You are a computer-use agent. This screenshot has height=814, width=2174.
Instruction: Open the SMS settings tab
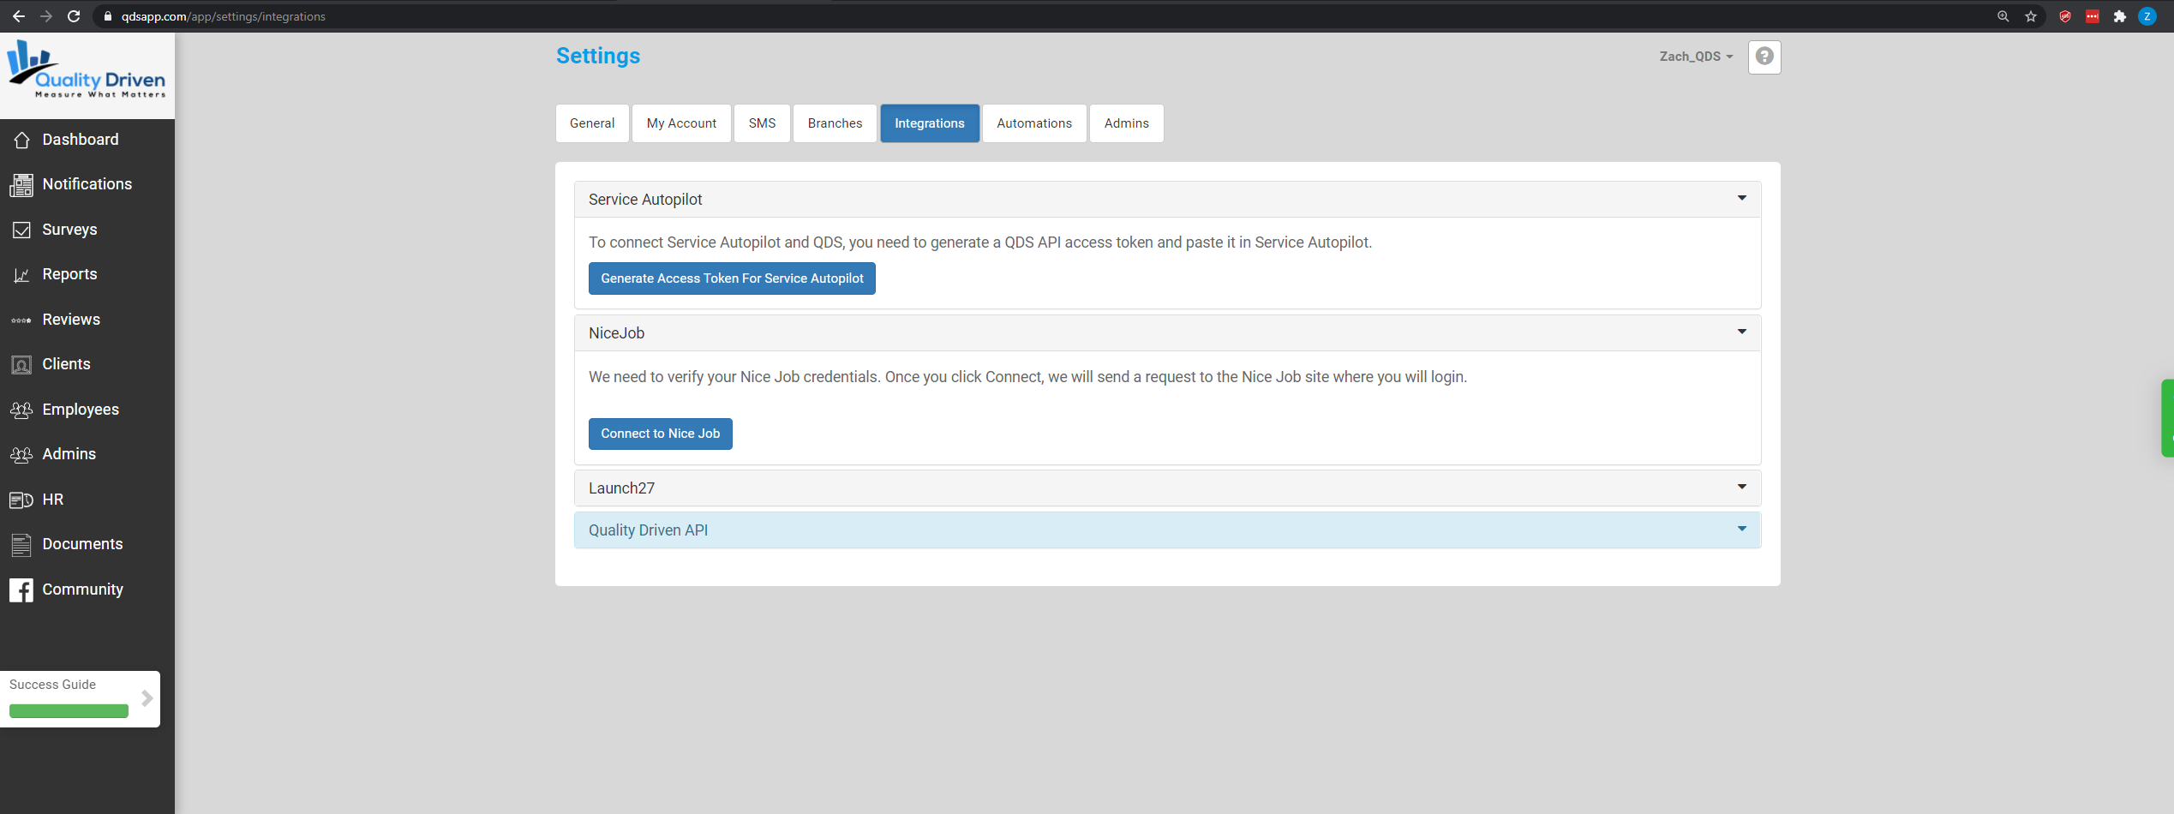(762, 123)
